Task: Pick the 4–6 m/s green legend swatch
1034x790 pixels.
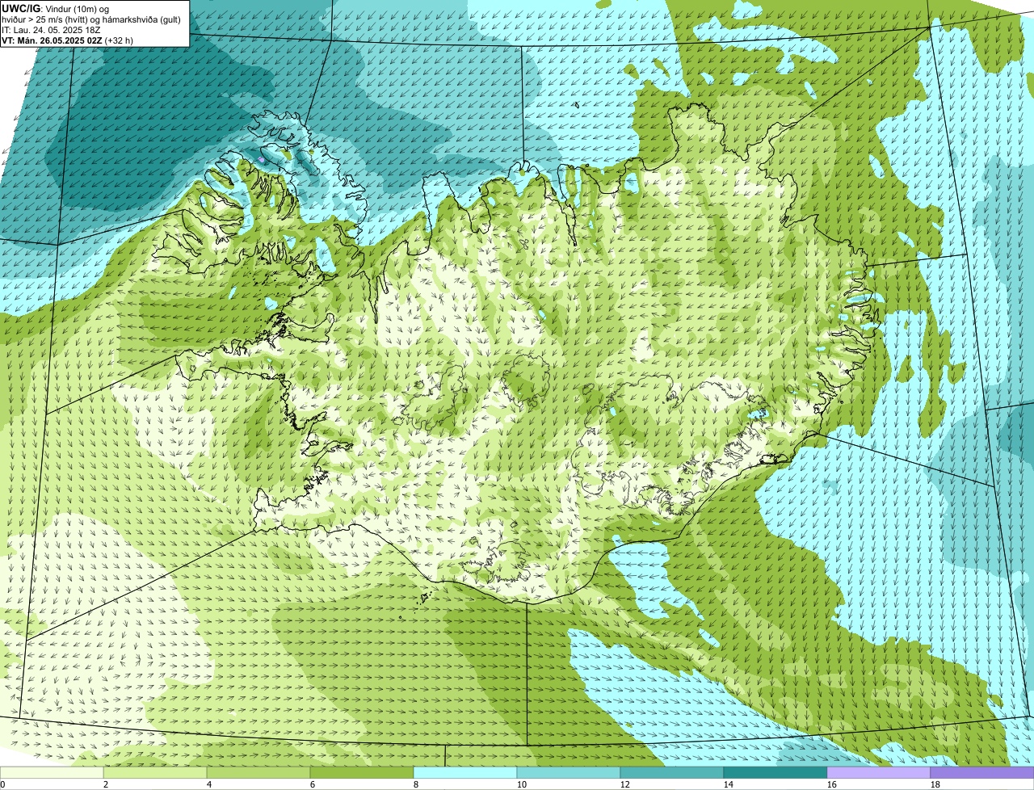Action: [x=258, y=772]
